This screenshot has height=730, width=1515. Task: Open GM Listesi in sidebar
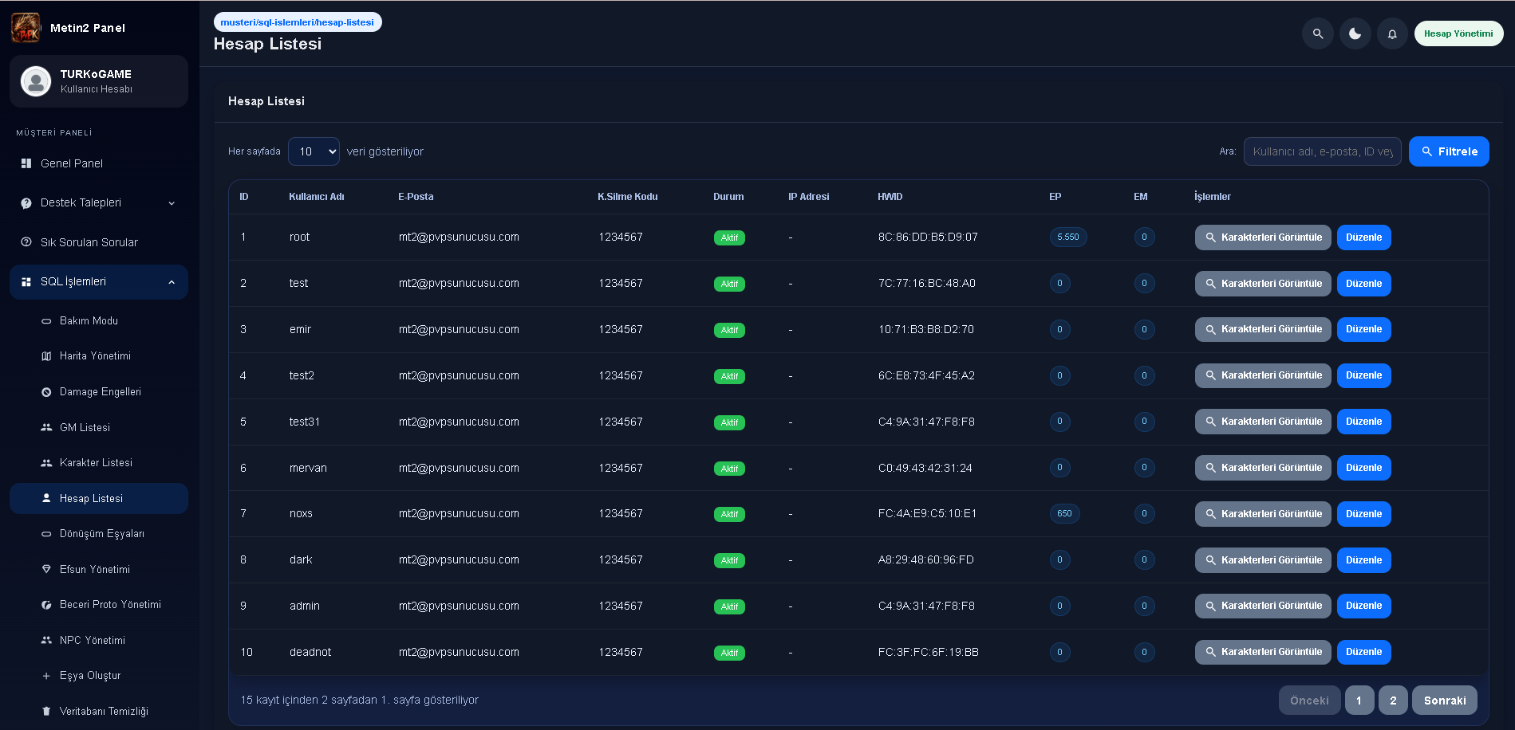(99, 427)
